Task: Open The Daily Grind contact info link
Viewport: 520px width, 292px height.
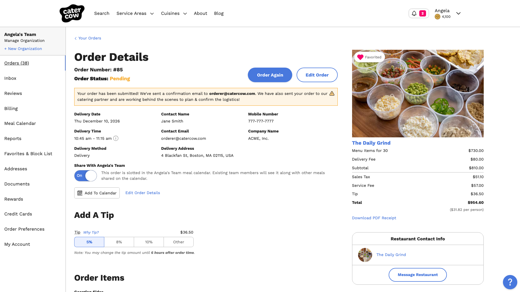Action: click(x=391, y=255)
